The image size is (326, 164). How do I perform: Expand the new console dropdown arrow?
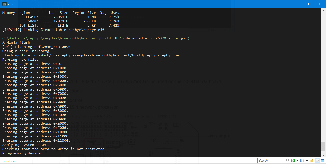click(297, 161)
